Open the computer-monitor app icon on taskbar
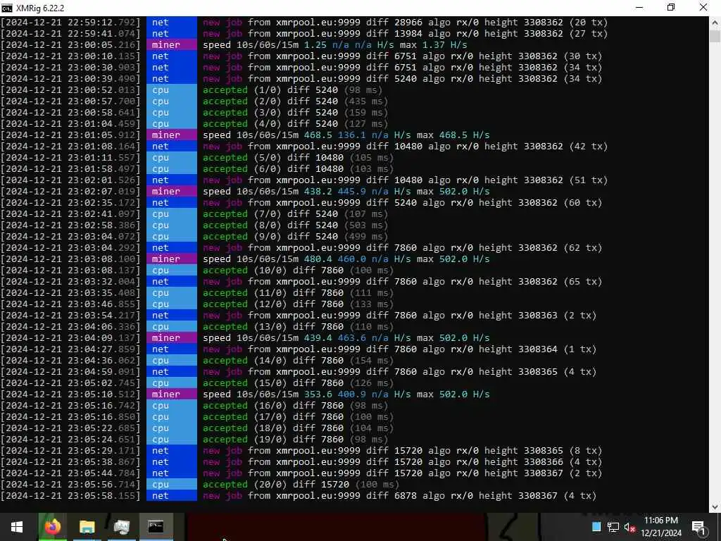Screen dimensions: 721x541 [x=121, y=527]
